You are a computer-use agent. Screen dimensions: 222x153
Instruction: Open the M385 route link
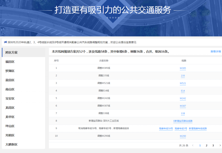point(183,68)
